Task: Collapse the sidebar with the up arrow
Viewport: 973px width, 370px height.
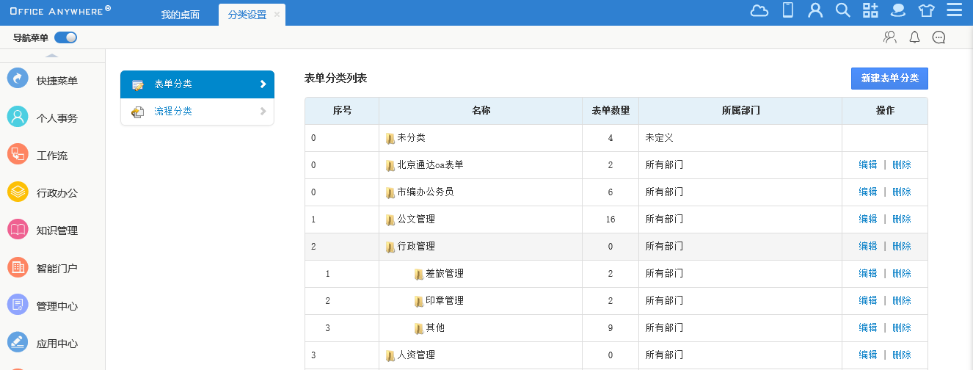Action: tap(52, 56)
